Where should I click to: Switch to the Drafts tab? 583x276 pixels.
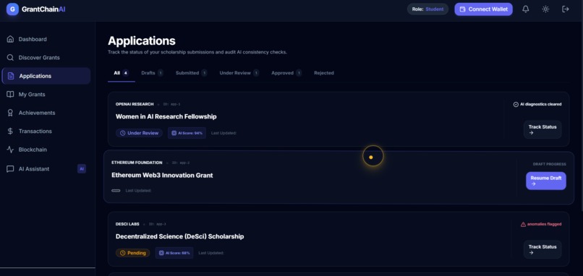(x=152, y=73)
